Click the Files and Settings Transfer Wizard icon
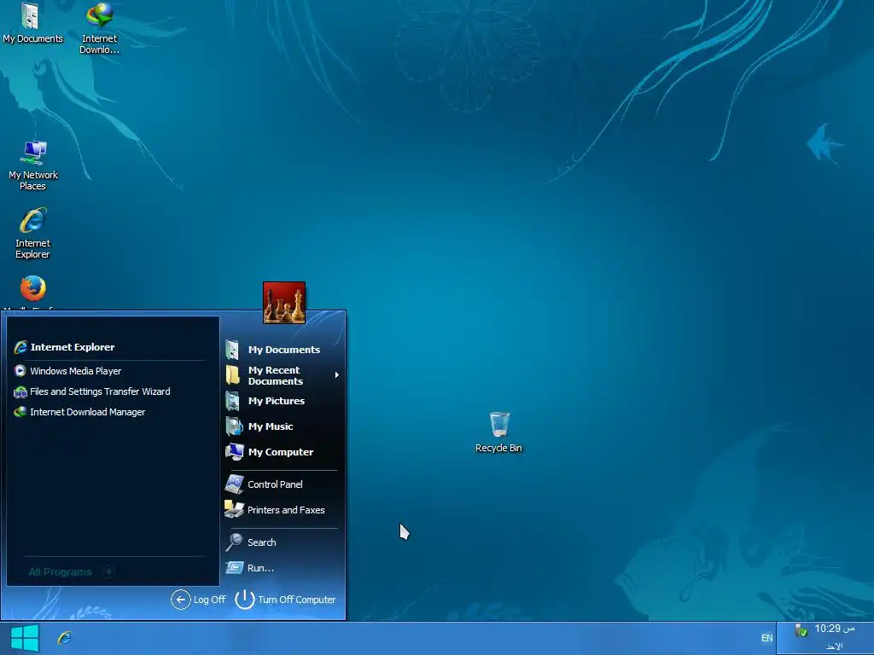874x655 pixels. (x=20, y=392)
